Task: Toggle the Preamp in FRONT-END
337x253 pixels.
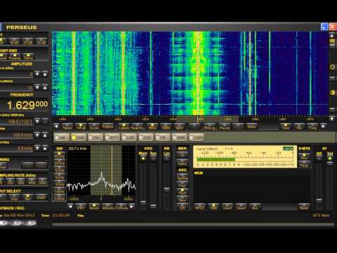Action: 15,57
